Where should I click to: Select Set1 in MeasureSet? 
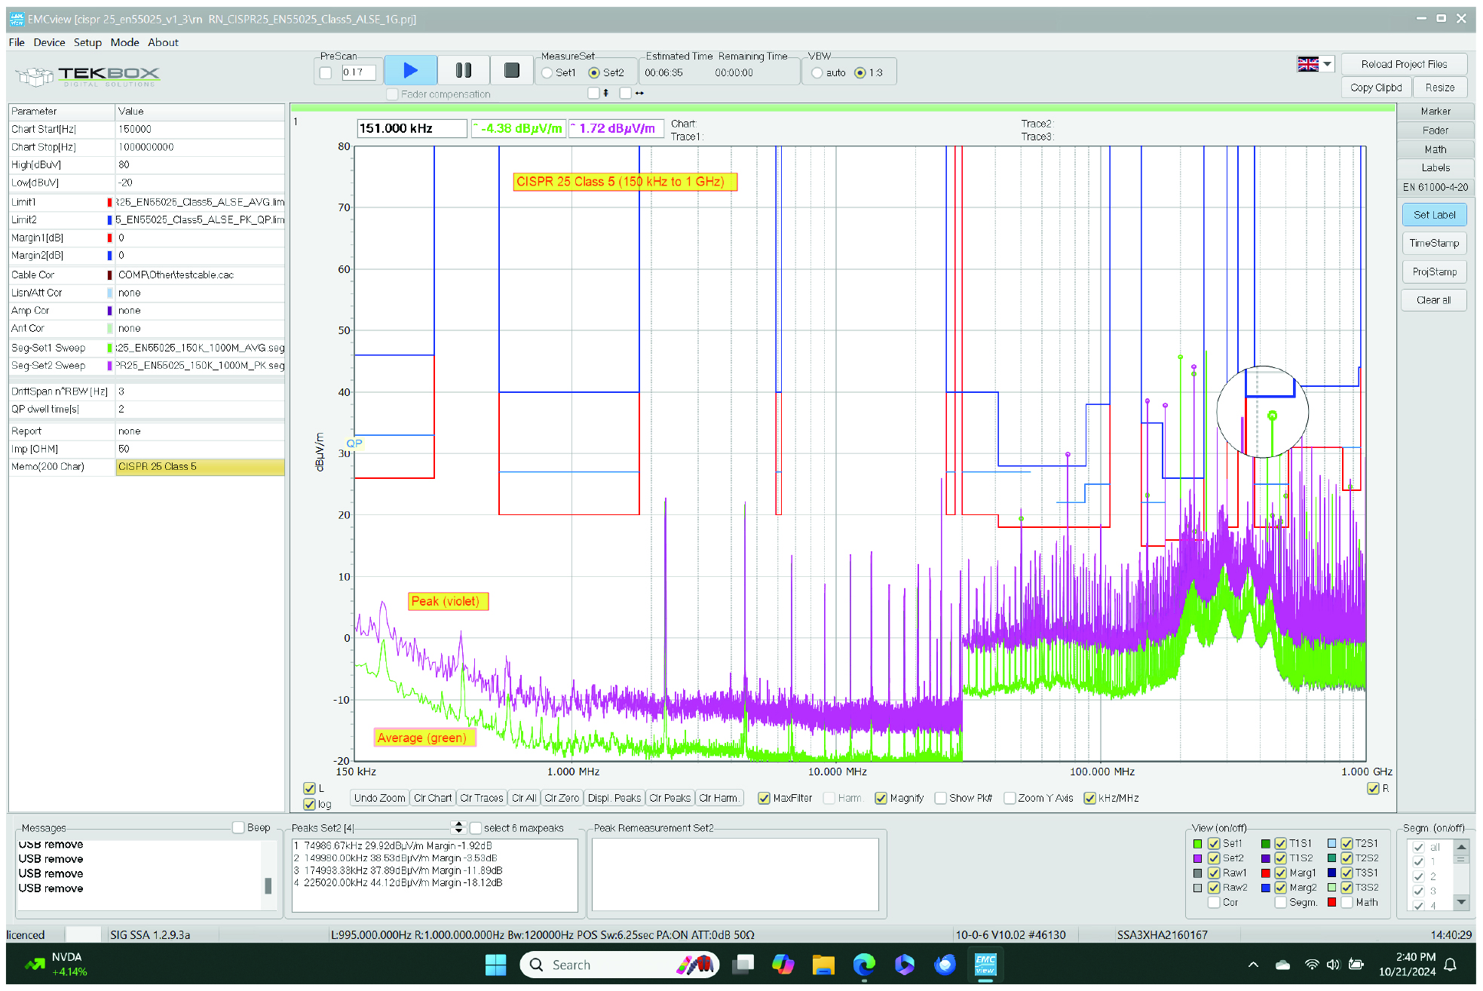click(x=547, y=73)
